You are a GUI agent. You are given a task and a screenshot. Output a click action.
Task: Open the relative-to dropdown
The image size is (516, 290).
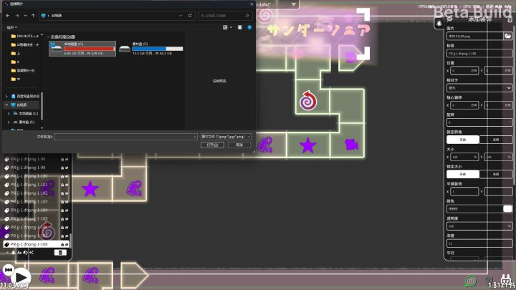(x=479, y=88)
